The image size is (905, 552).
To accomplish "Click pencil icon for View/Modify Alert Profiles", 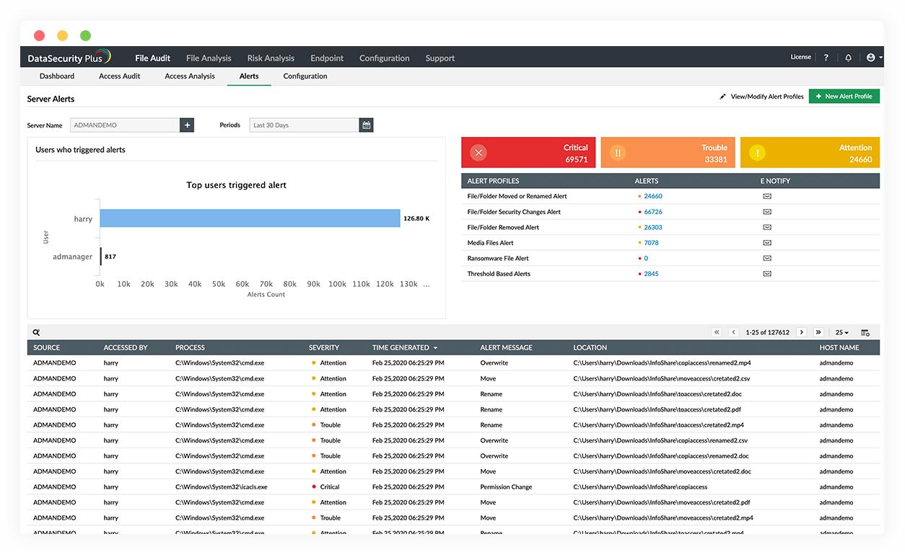I will tap(722, 97).
